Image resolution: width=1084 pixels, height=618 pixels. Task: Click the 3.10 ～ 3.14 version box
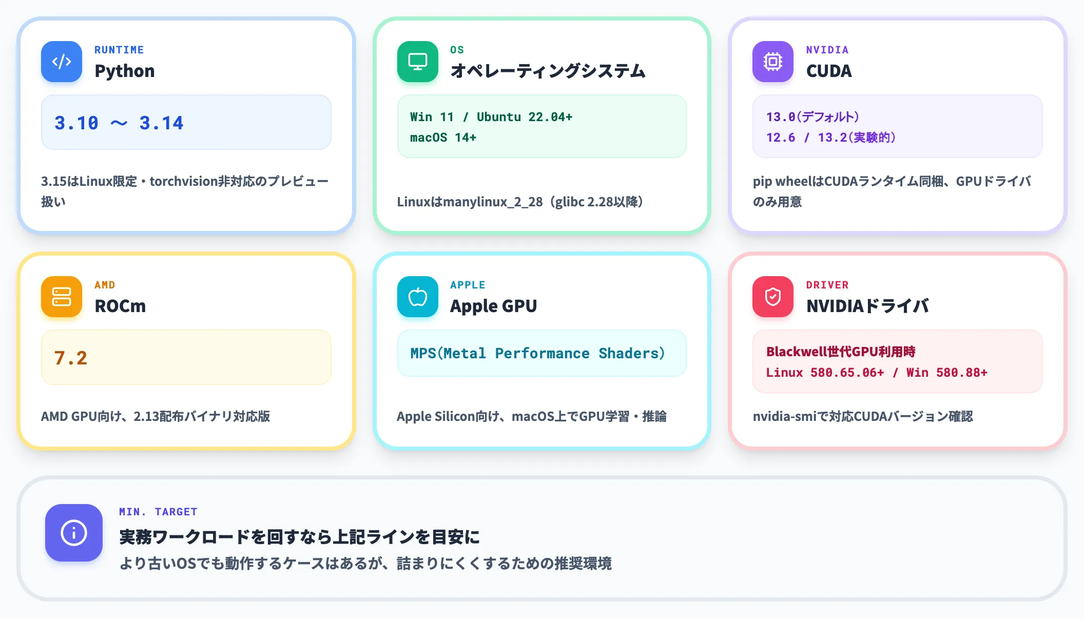[186, 122]
